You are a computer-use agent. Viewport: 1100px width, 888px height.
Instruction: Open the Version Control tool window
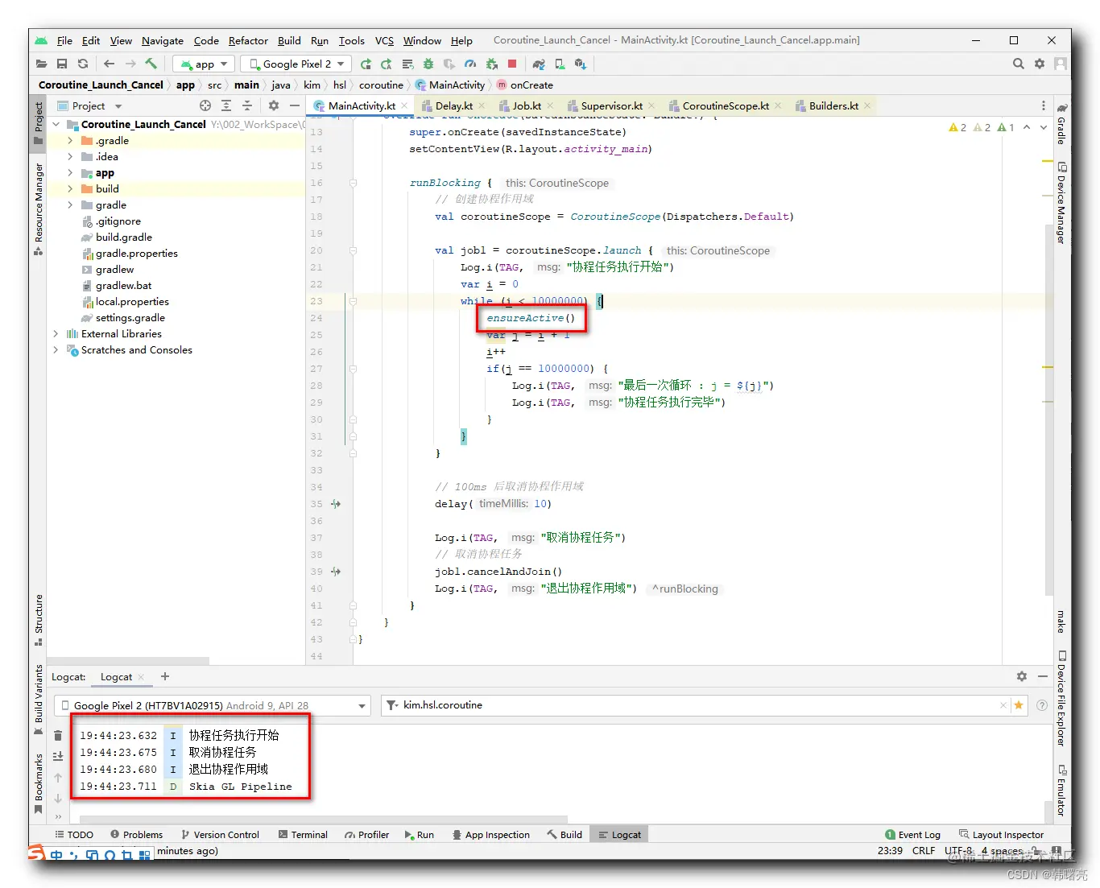click(x=220, y=835)
